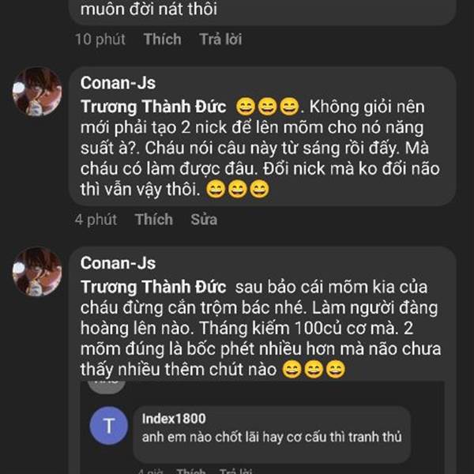Edit the 4 phút comment with Sửa
Viewport: 474px width, 474px height.
204,219
